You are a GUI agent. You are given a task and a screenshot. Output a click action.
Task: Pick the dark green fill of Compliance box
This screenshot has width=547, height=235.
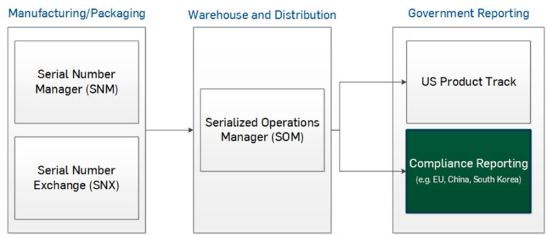(469, 198)
